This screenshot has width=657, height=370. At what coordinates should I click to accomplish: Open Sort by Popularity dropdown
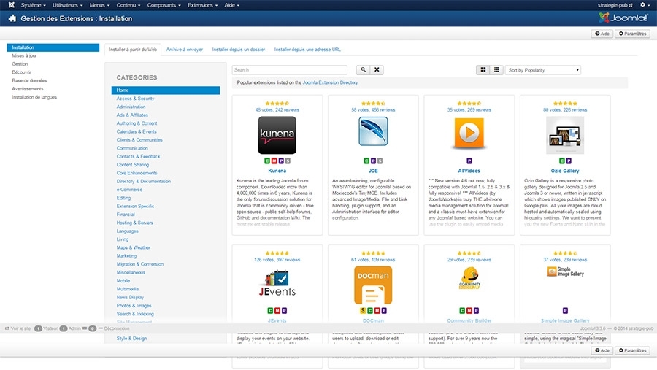(543, 70)
